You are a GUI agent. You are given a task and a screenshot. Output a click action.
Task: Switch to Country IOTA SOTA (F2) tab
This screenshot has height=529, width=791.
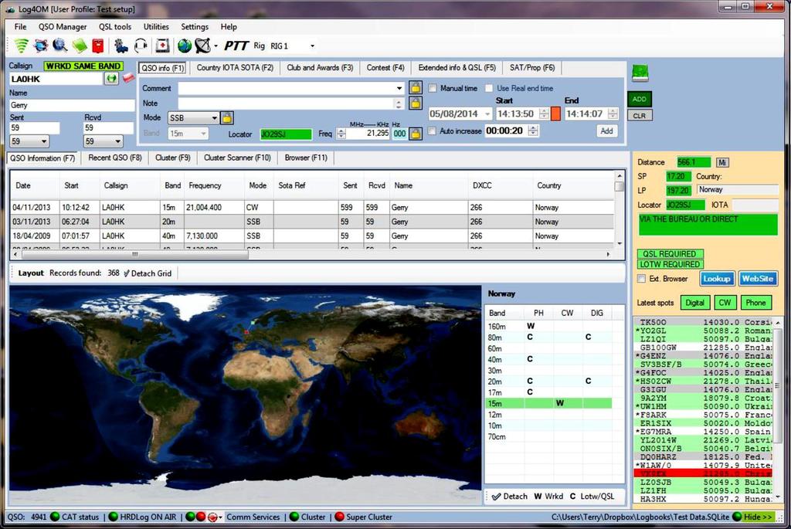[x=235, y=68]
